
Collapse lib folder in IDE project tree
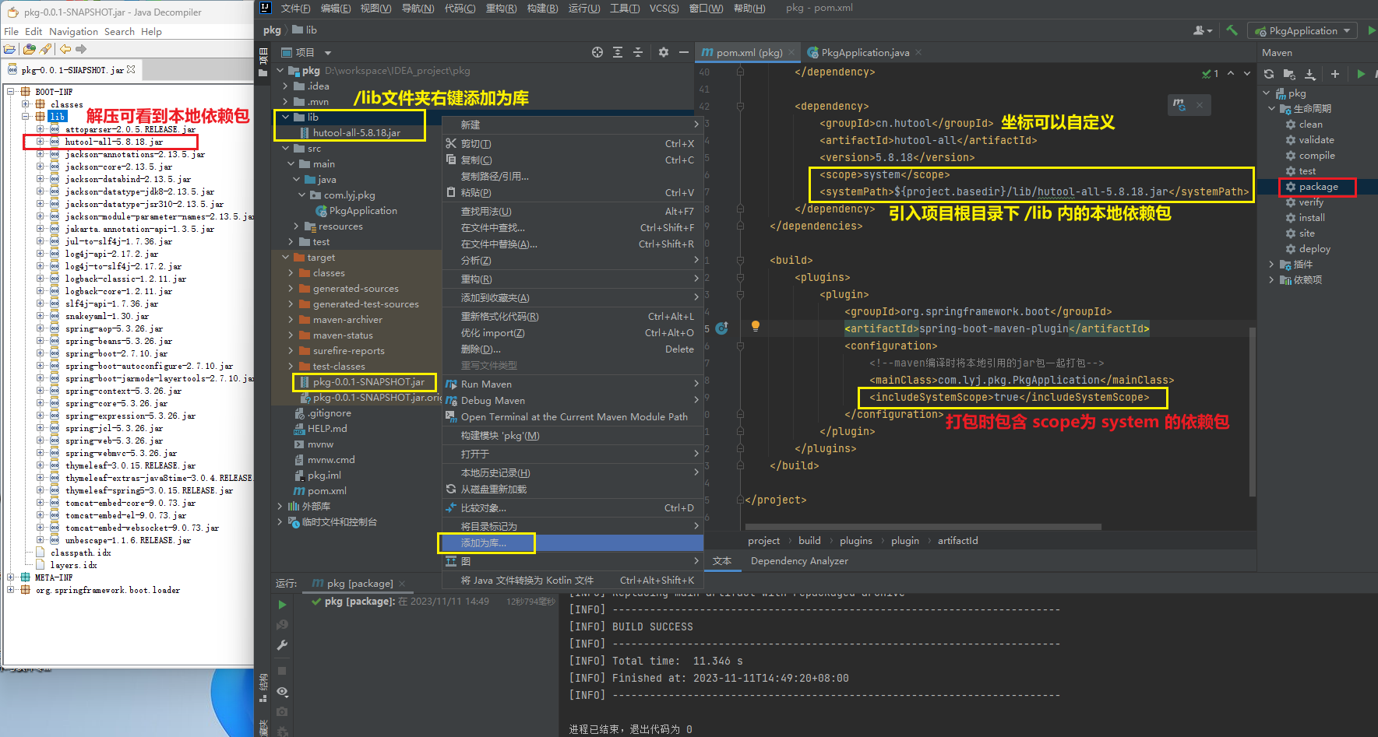[x=286, y=118]
